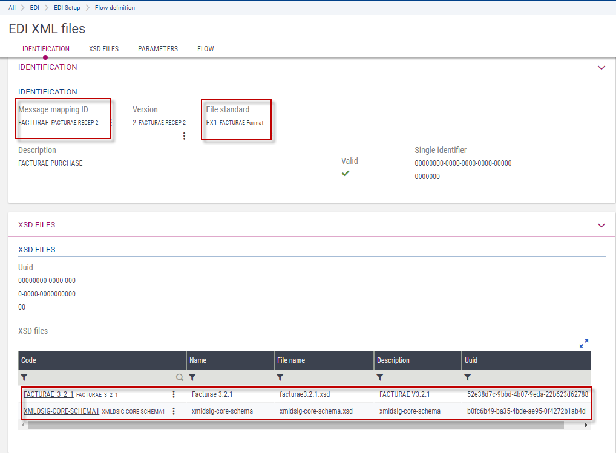Click the Valid green checkmark
Image resolution: width=616 pixels, height=453 pixels.
346,173
